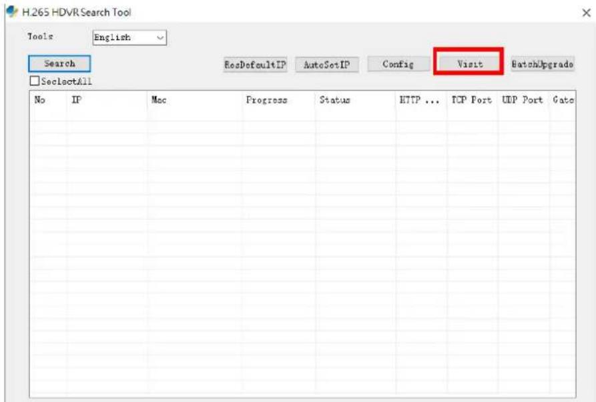Click the HTTP column header
This screenshot has width=596, height=402.
(x=422, y=100)
